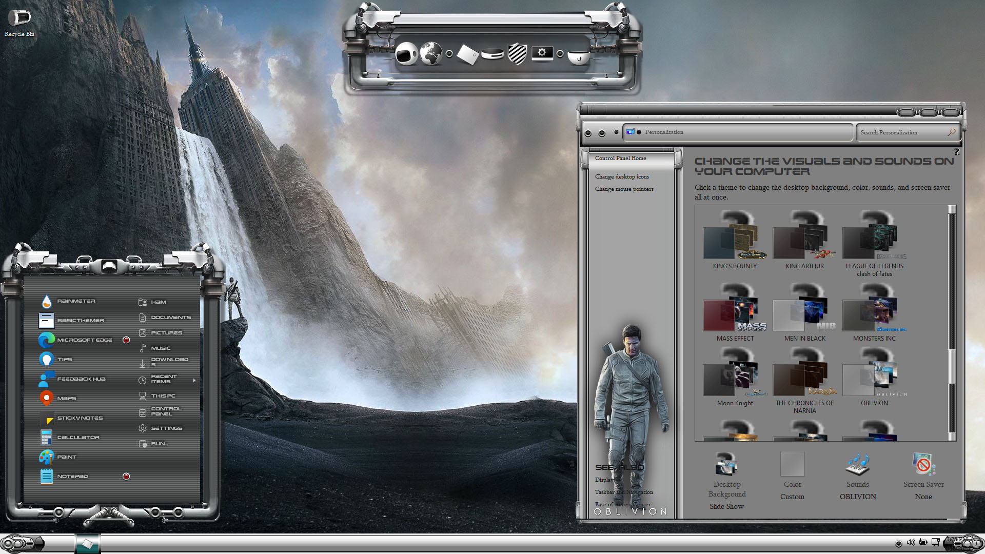Open Paint from the start menu

(66, 457)
